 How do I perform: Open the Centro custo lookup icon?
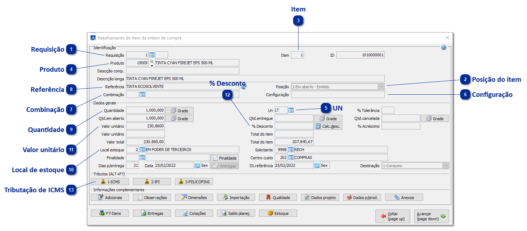click(x=291, y=158)
